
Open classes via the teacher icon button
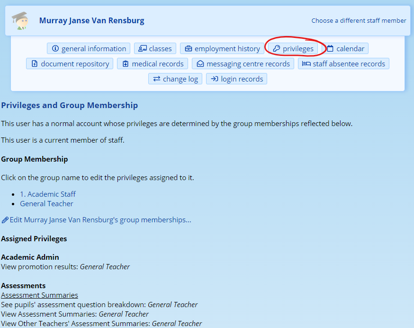(x=155, y=49)
